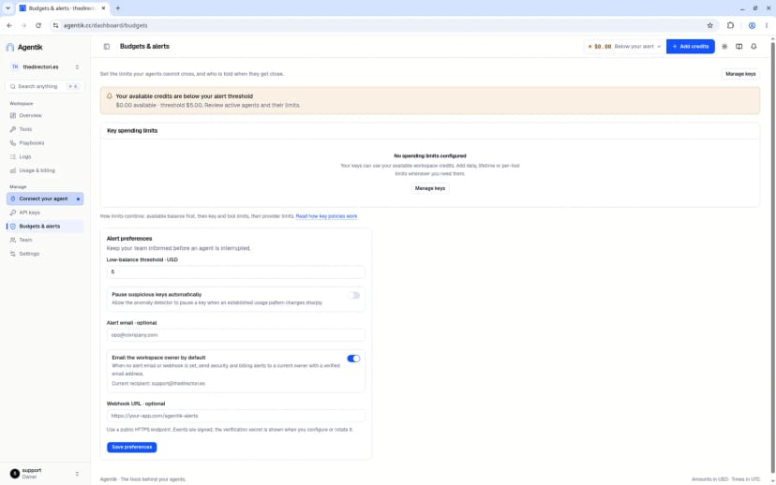Disable Email the workspace owner toggle
This screenshot has width=776, height=485.
(x=353, y=359)
